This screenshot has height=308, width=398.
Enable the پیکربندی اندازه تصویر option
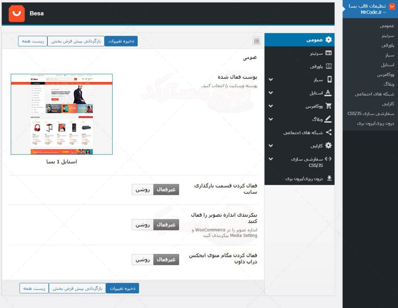point(143,224)
